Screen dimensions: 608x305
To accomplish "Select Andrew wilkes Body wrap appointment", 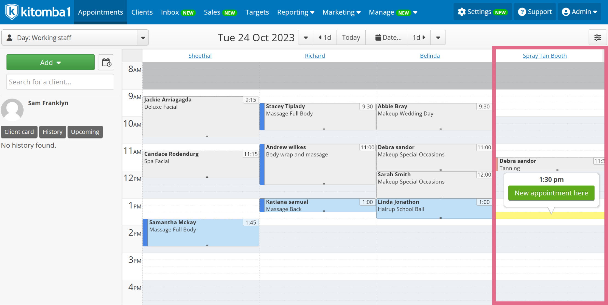I will point(318,164).
